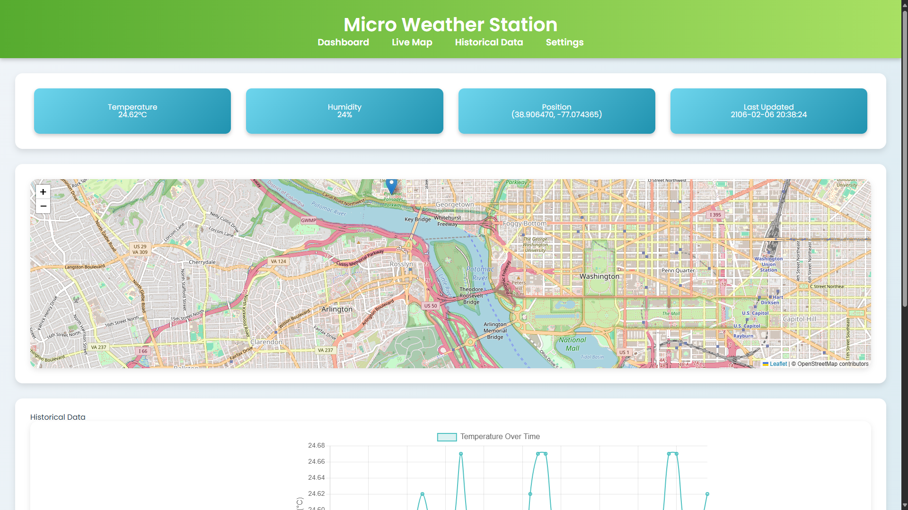Follow the Leaflet attribution link
This screenshot has width=908, height=510.
(x=778, y=364)
